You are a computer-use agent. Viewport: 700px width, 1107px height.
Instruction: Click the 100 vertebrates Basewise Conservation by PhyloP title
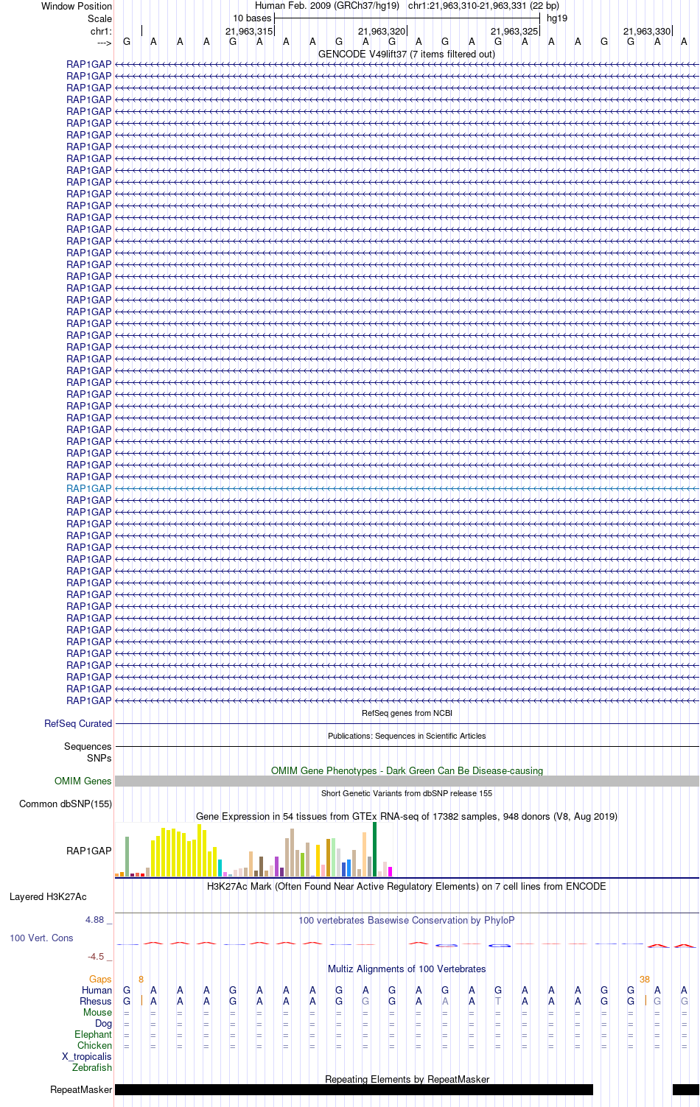tap(407, 920)
